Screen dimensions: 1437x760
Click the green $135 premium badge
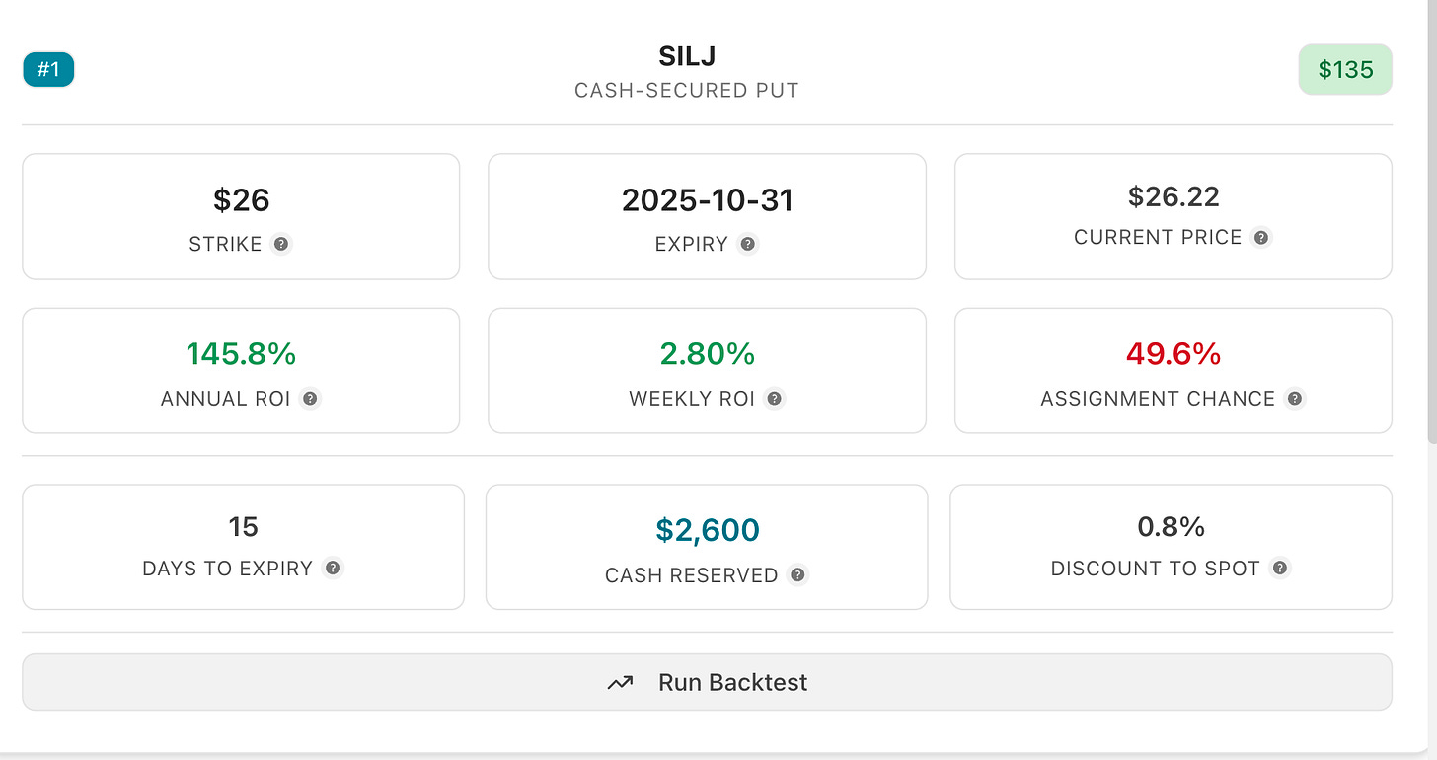click(1345, 69)
